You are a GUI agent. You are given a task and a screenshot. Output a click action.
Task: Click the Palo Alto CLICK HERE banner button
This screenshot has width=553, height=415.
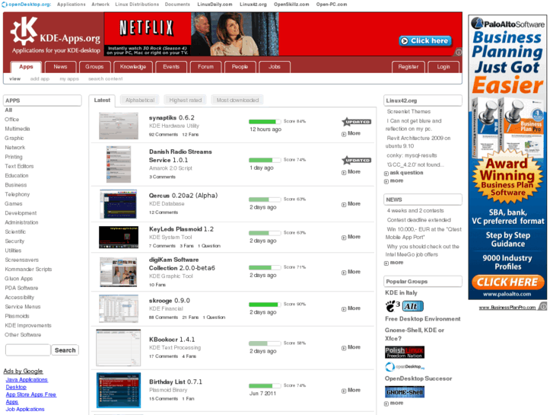[x=507, y=283]
